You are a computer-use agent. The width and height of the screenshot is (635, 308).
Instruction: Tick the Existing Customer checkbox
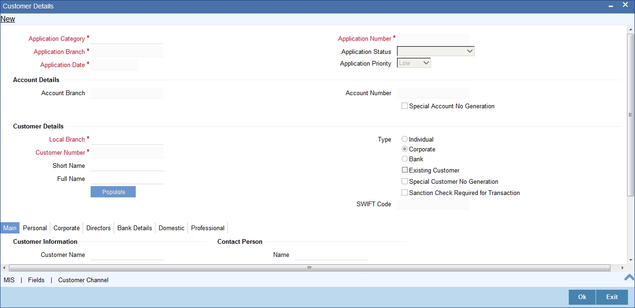pyautogui.click(x=404, y=170)
